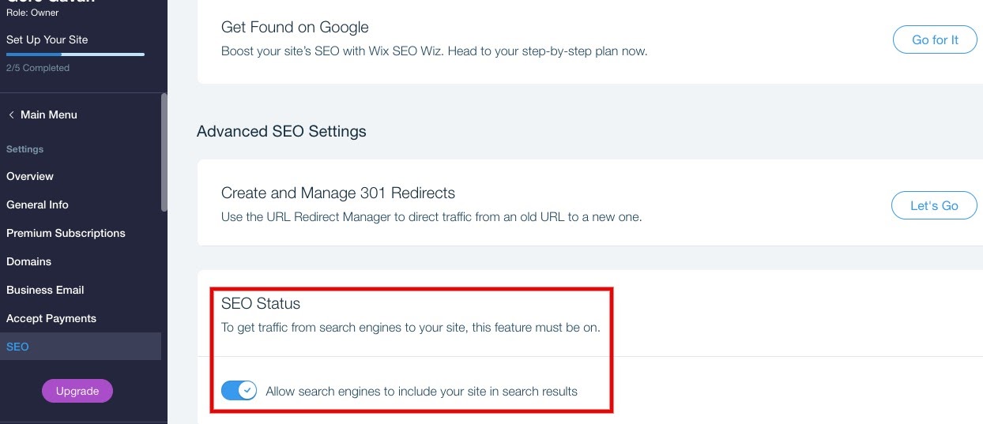The width and height of the screenshot is (983, 424).
Task: Click the Main Menu label text
Action: point(49,114)
